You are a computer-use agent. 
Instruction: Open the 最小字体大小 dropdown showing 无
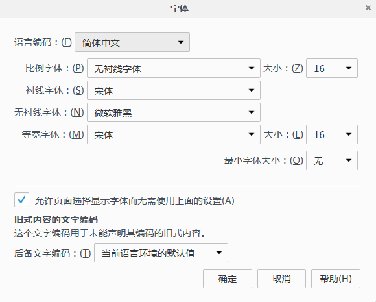pos(332,160)
